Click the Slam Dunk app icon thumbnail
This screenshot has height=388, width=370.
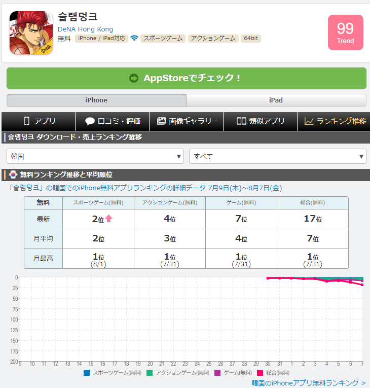31,32
